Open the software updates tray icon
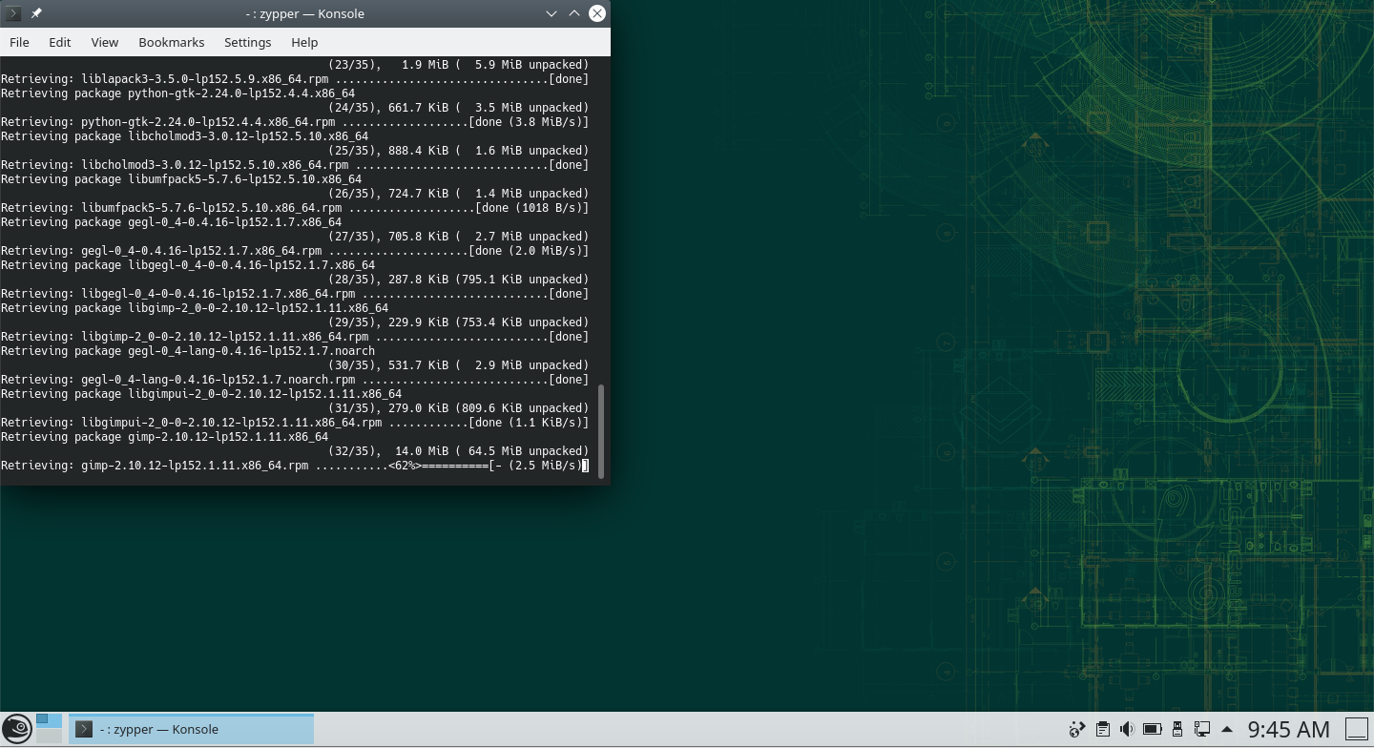Screen dimensions: 1374x748 [1077, 730]
